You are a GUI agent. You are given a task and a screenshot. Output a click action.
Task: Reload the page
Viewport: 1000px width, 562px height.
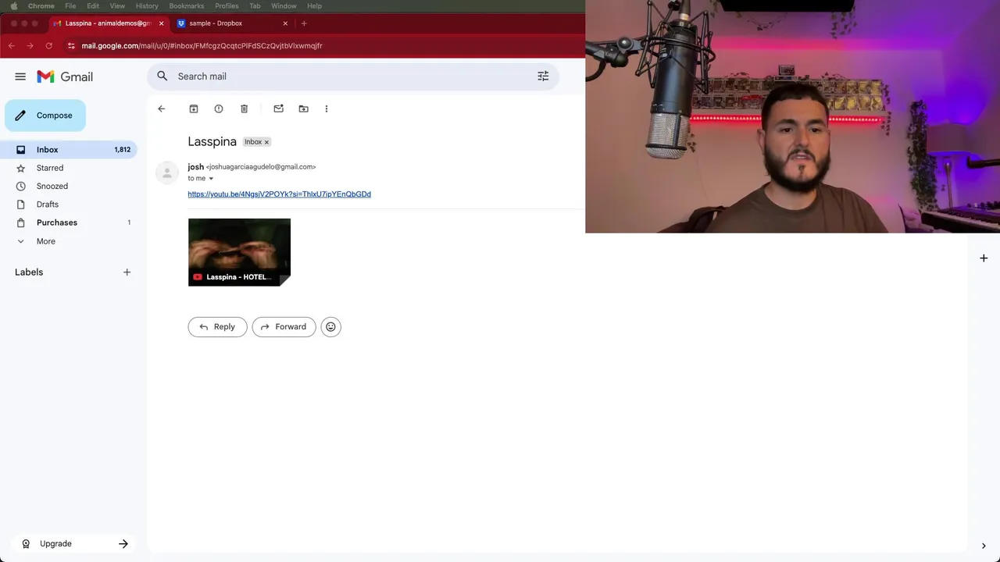click(48, 46)
